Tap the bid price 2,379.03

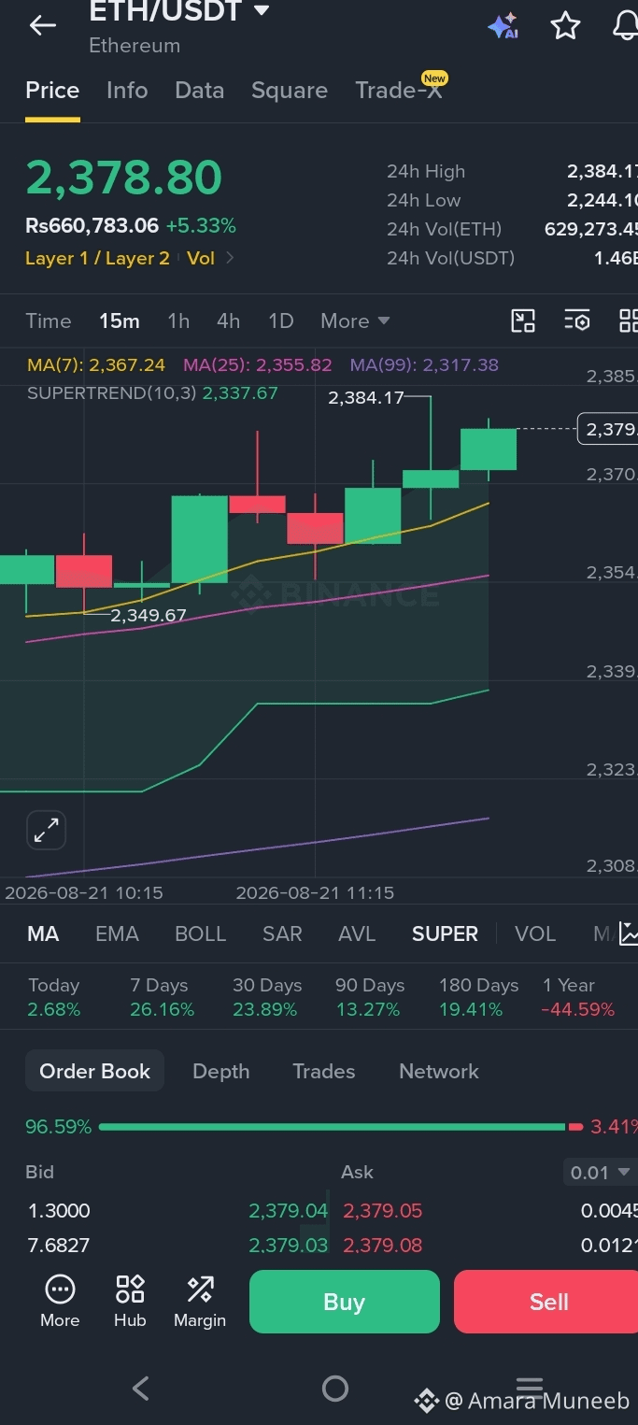(x=289, y=1246)
